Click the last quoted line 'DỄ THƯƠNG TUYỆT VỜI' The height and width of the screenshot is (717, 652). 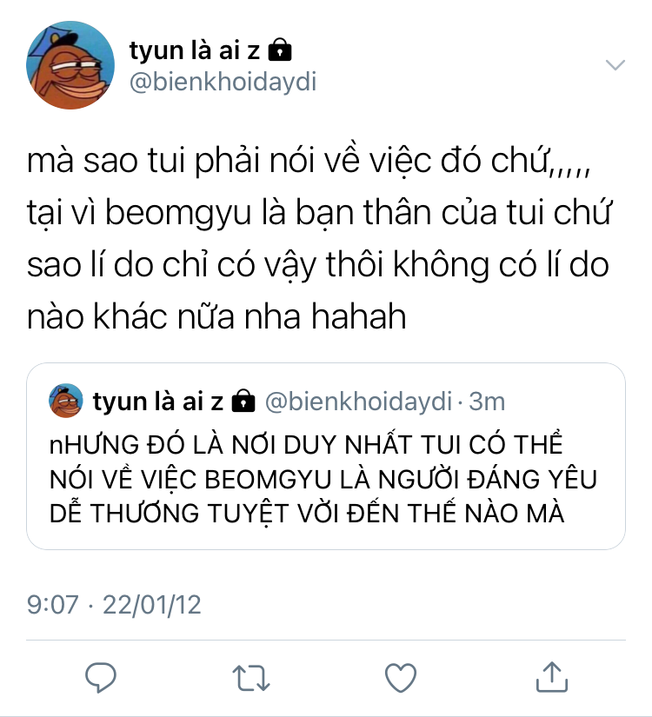click(194, 513)
